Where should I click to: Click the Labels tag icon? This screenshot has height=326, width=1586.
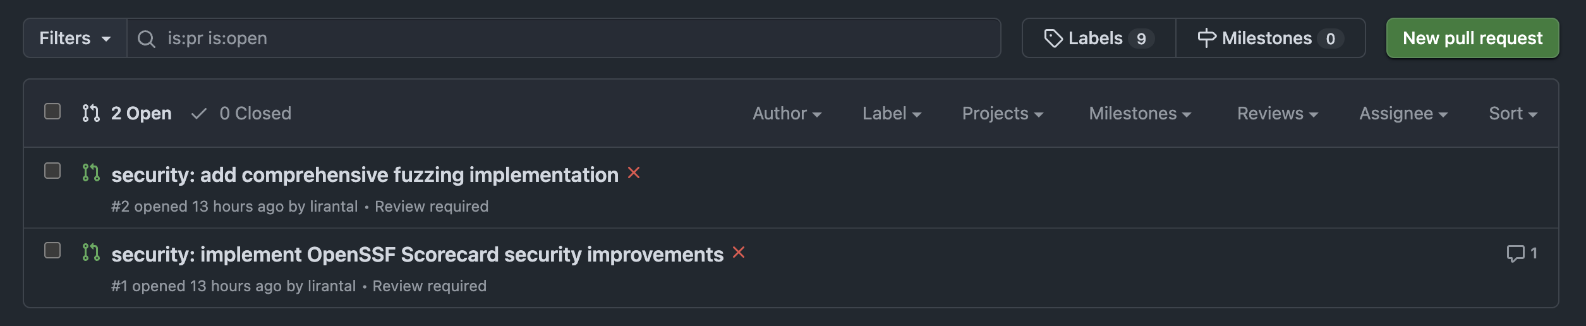1053,39
